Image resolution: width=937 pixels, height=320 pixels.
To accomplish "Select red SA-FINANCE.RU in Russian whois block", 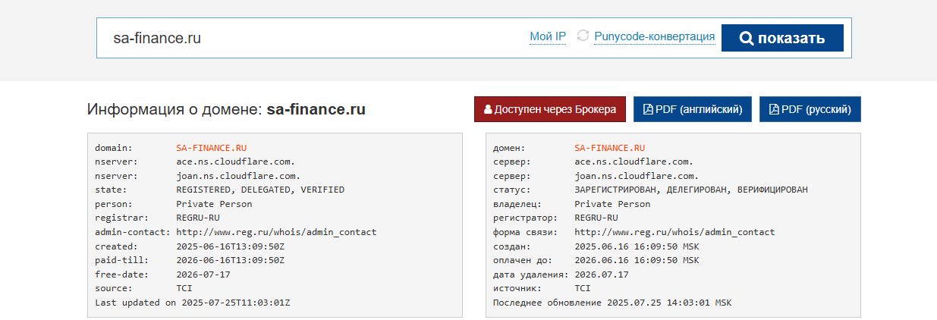I will pyautogui.click(x=610, y=148).
